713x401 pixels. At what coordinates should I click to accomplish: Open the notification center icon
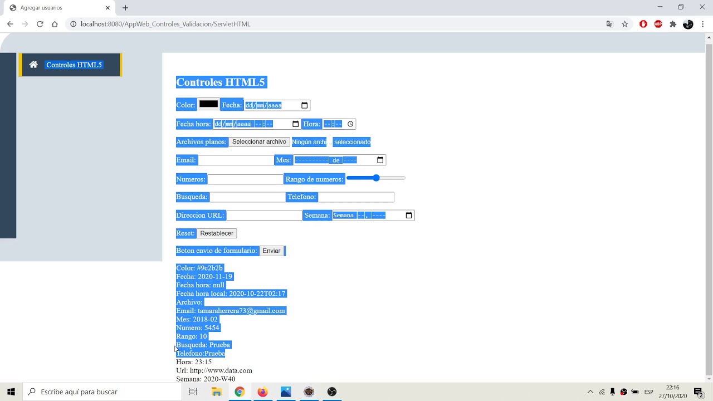[x=699, y=392]
